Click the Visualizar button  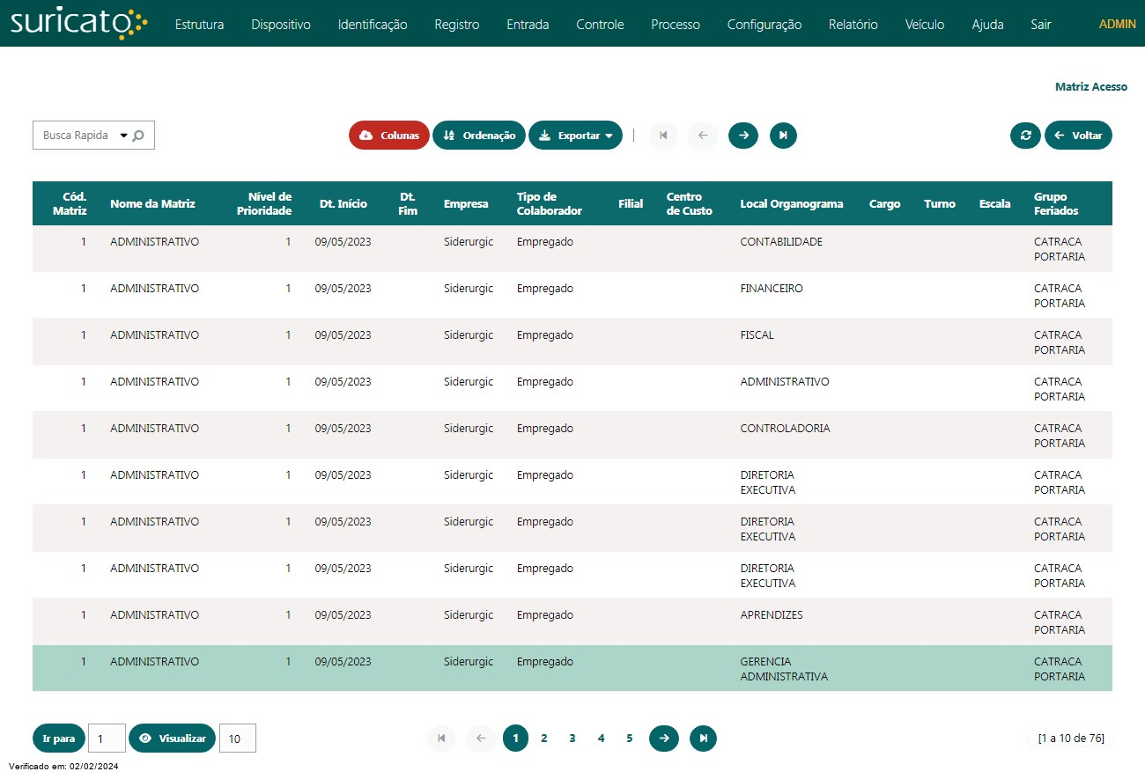(172, 738)
